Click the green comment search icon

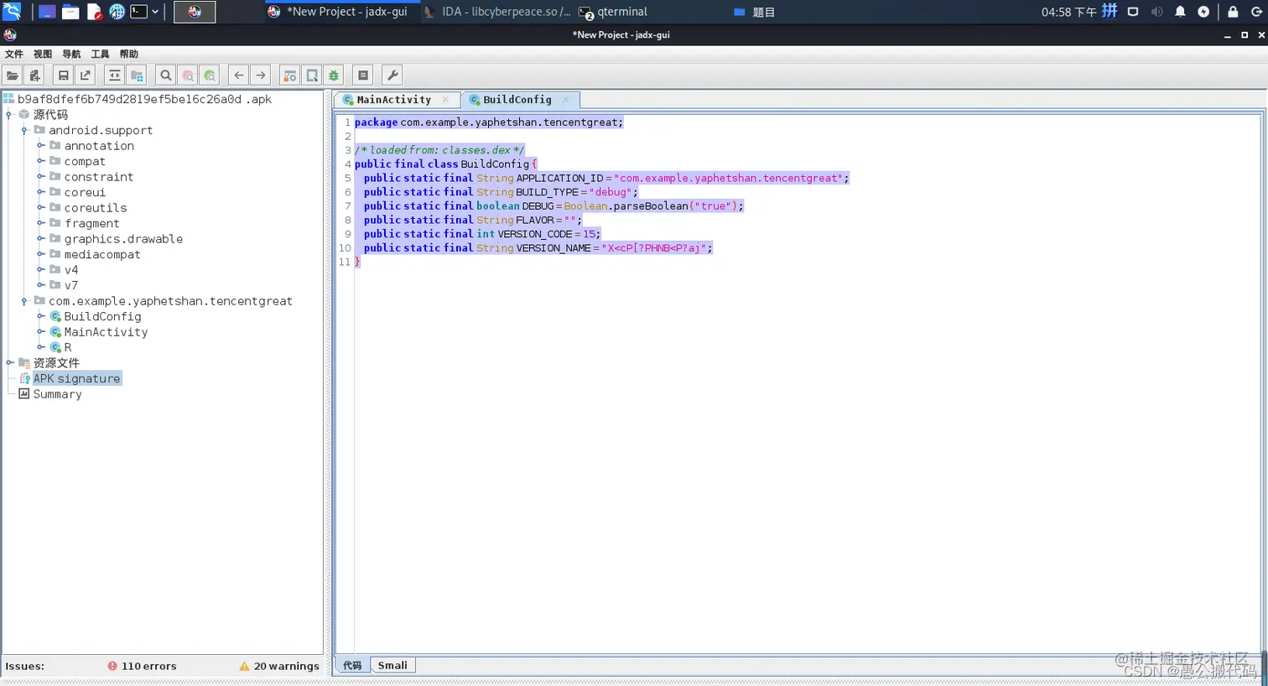point(210,75)
